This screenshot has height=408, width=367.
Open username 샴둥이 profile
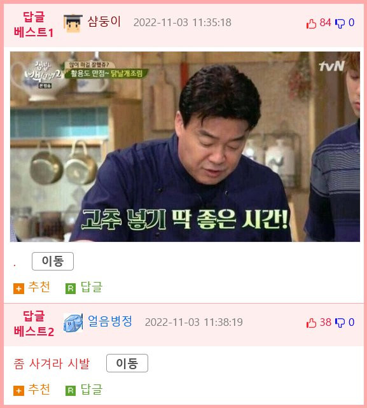[x=104, y=22]
